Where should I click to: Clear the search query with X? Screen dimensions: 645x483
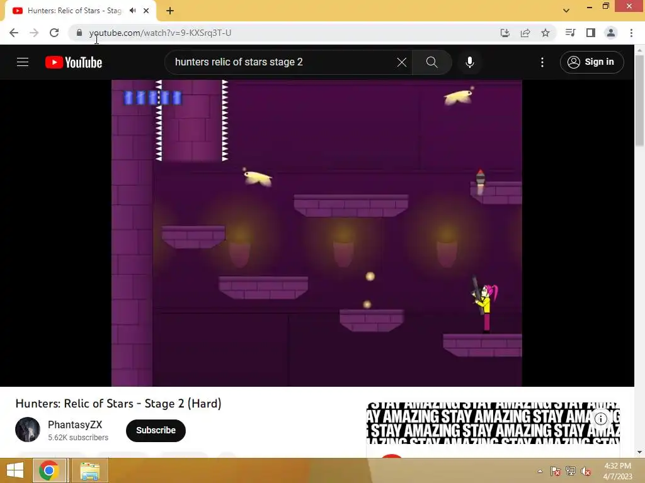pos(401,62)
